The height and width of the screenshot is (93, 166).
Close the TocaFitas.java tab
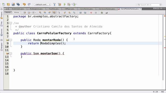[x=60, y=9]
